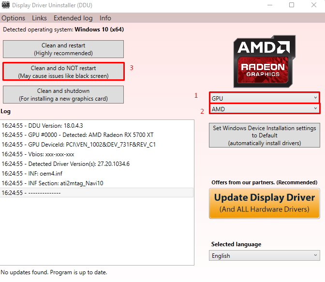Screen dimensions: 325x282
Task: Maximize the DDU window
Action: tap(292, 5)
